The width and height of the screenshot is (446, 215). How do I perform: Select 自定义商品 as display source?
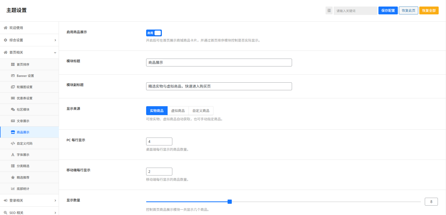[201, 111]
